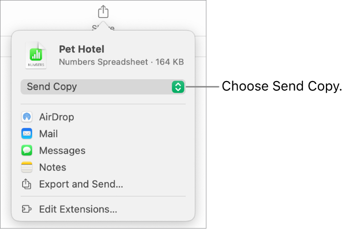Select the Mail menu entry

point(48,134)
